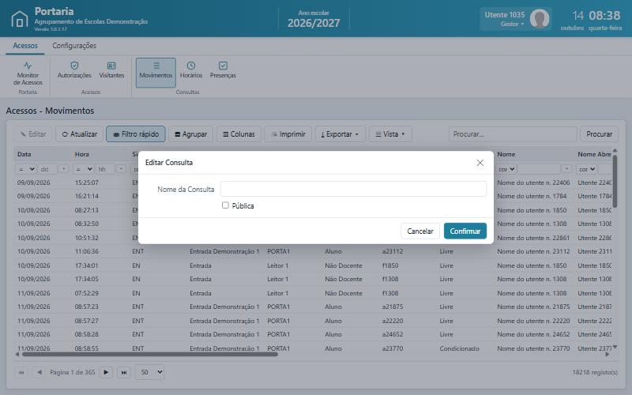Sort by the Data column header
The image size is (632, 395).
[24, 154]
